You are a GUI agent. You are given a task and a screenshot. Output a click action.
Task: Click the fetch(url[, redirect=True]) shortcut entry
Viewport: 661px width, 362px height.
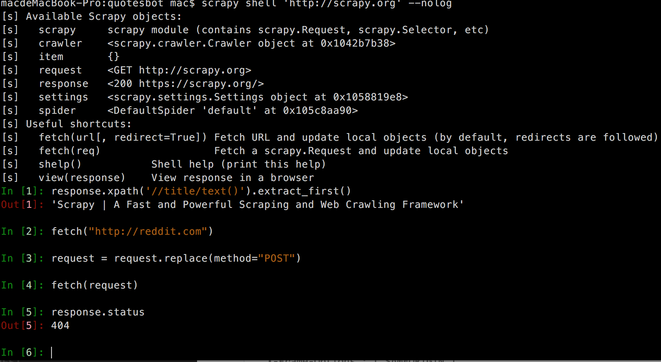pyautogui.click(x=123, y=138)
